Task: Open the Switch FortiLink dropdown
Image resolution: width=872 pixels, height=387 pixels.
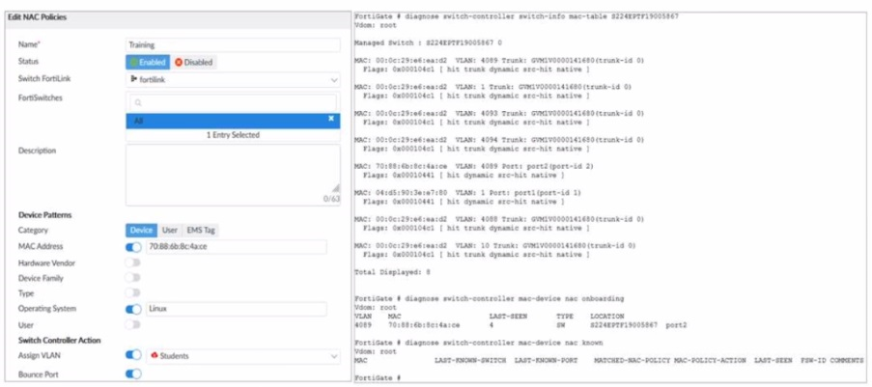Action: (233, 80)
